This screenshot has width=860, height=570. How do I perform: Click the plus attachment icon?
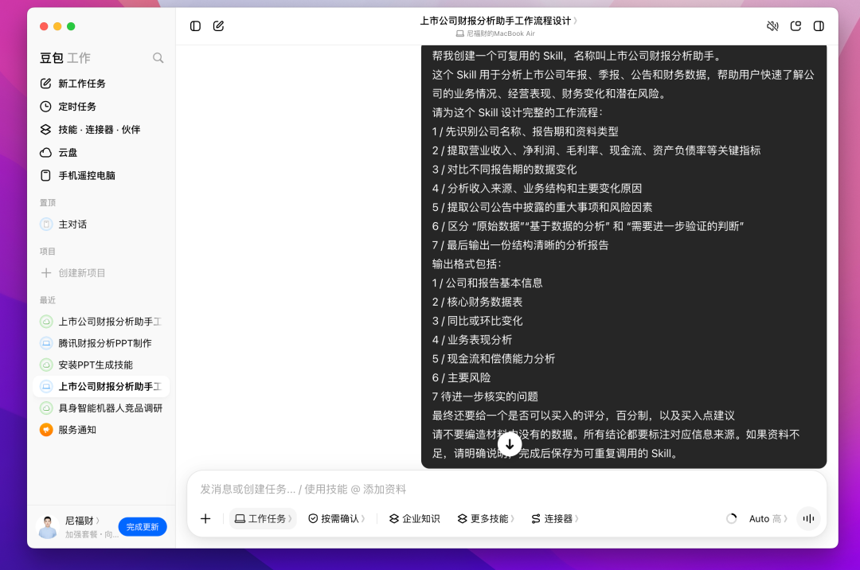(x=205, y=518)
